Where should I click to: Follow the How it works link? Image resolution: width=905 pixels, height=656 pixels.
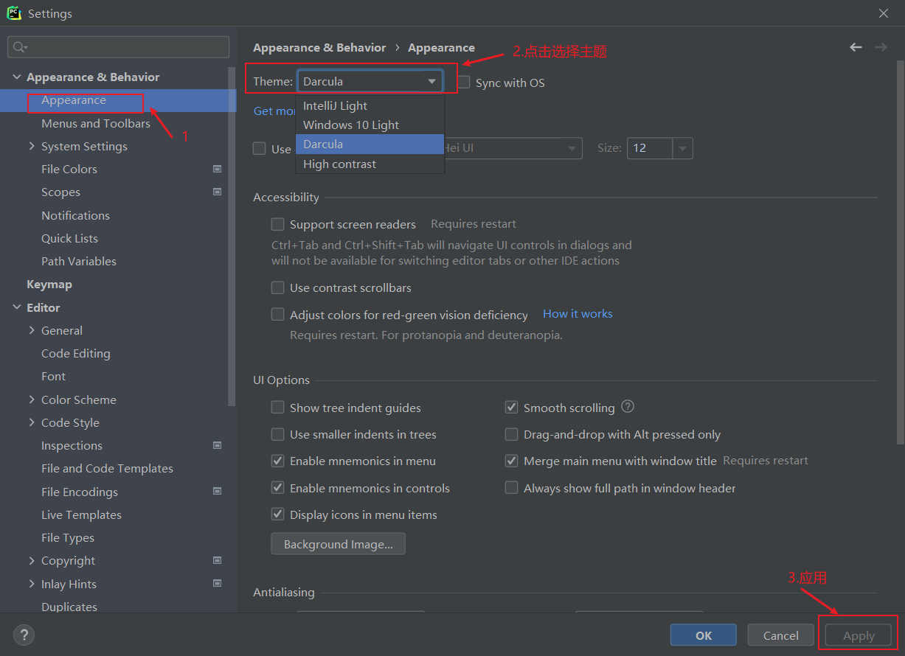pyautogui.click(x=578, y=313)
